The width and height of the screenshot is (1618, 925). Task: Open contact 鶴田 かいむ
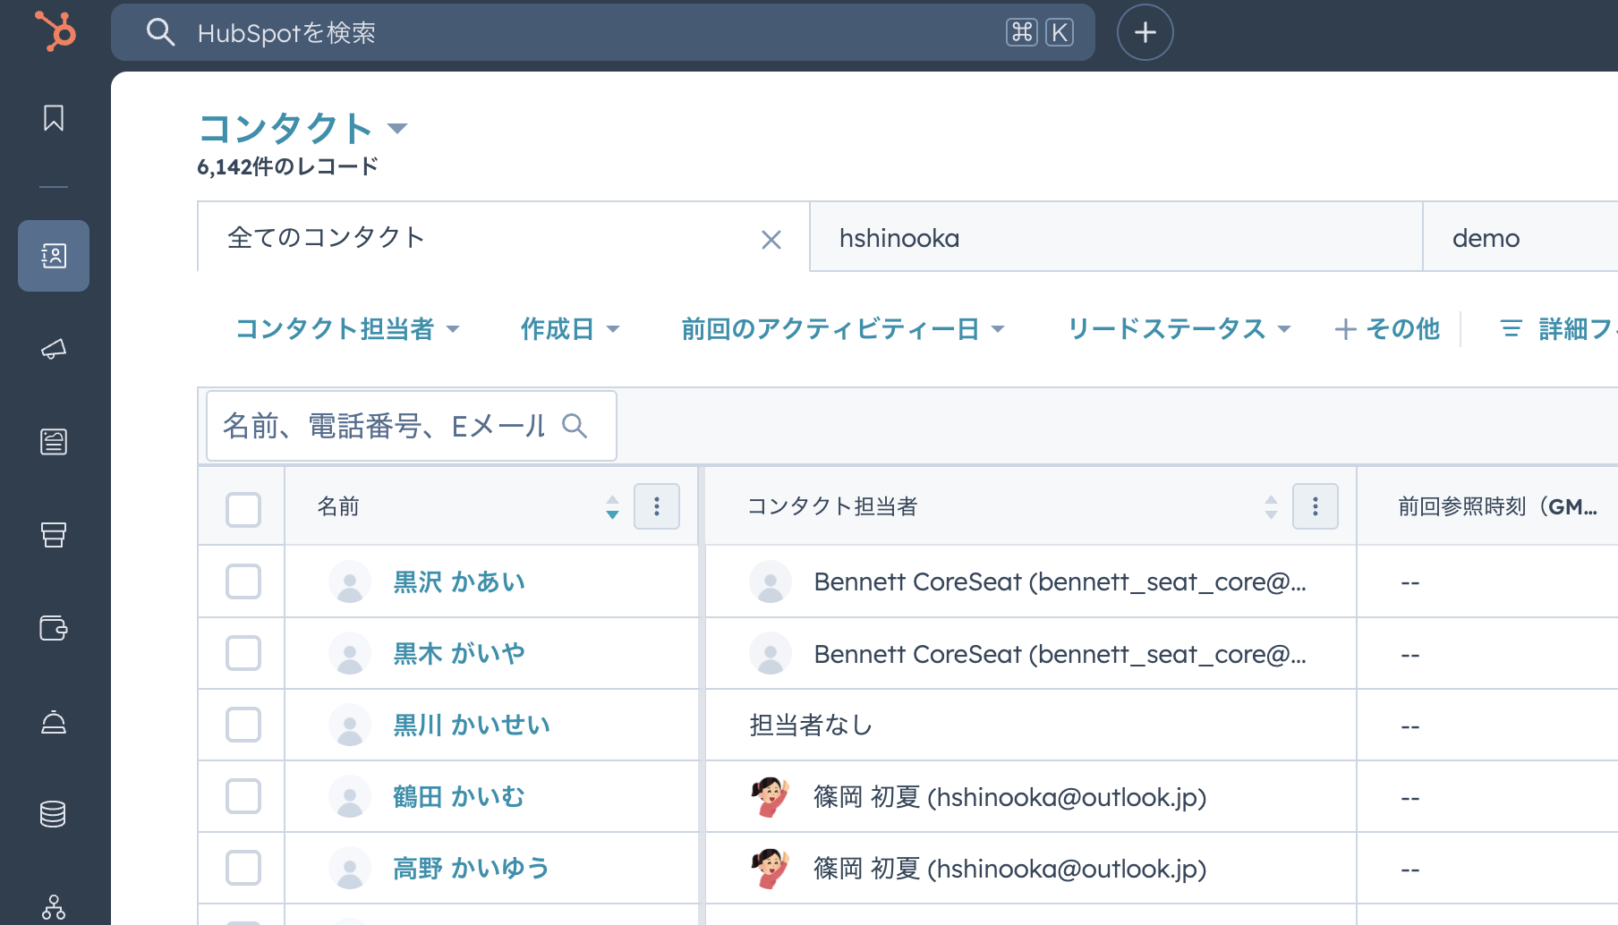[459, 796]
